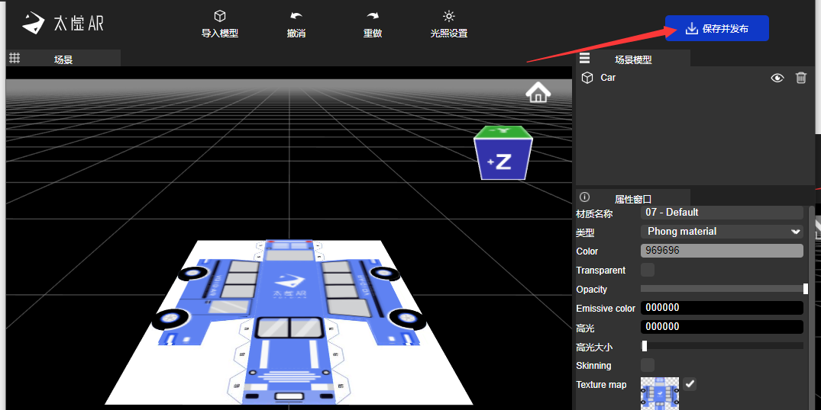Screen dimensions: 821x410
Task: Click the 保存并发布 button
Action: pos(717,28)
